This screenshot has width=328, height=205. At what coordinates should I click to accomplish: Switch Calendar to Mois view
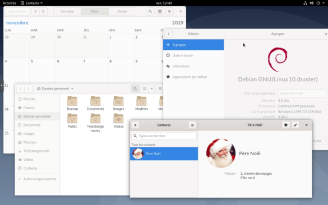(95, 11)
